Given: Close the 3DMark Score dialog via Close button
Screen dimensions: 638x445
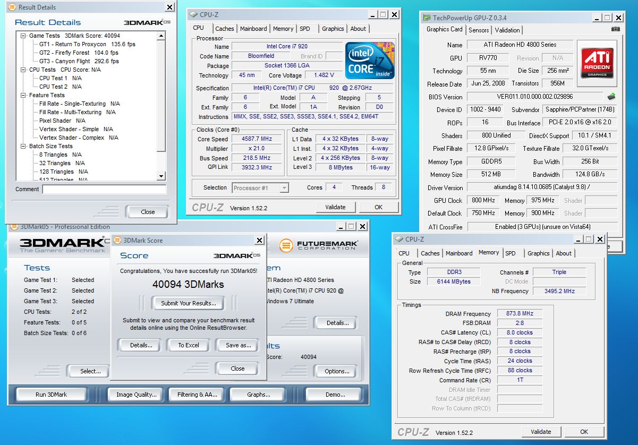Looking at the screenshot, I should [x=237, y=369].
